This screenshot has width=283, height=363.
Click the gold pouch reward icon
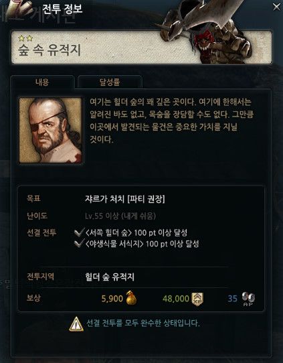click(x=131, y=298)
